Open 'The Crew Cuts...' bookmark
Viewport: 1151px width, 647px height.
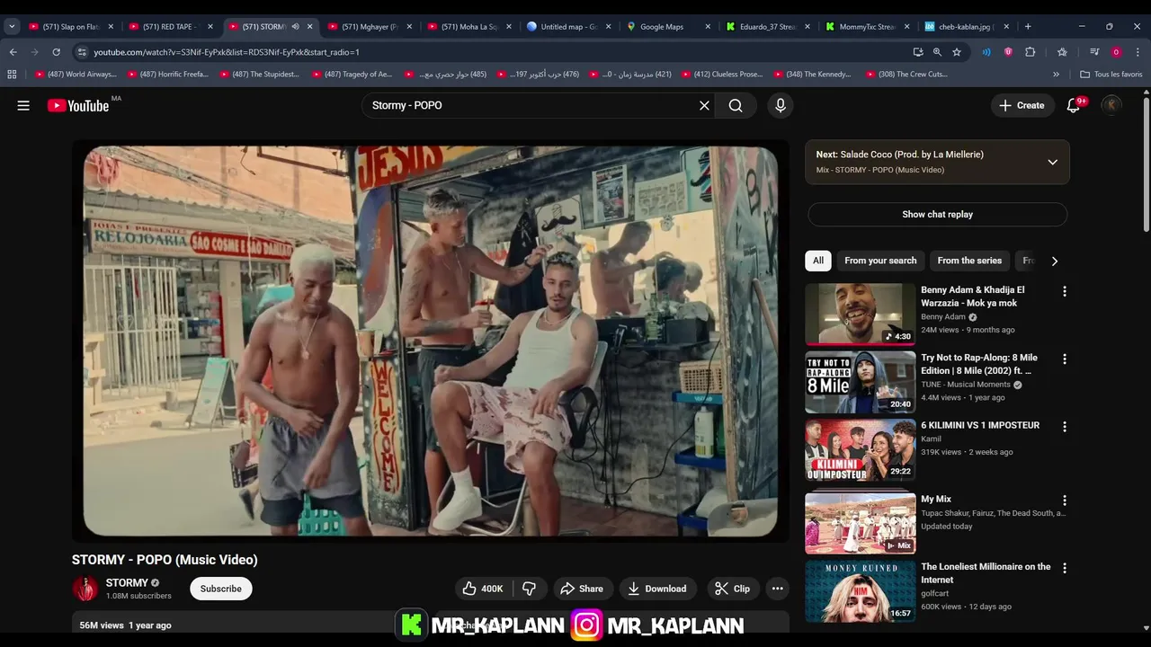906,75
